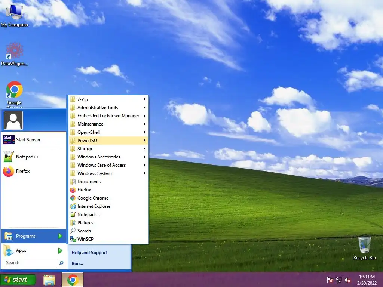Expand the PowerISO submenu arrow
This screenshot has height=287, width=383.
[x=145, y=141]
